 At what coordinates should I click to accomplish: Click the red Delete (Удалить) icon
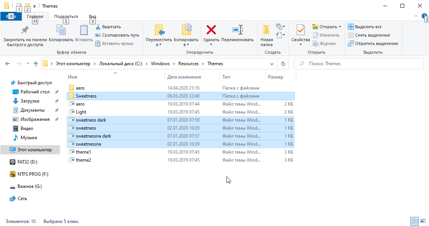click(x=211, y=30)
